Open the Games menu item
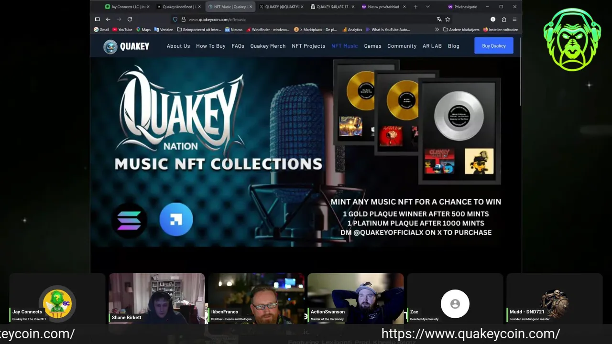The image size is (612, 344). click(372, 46)
